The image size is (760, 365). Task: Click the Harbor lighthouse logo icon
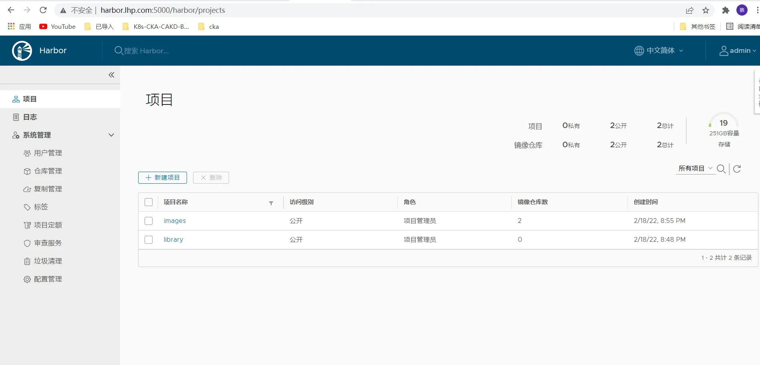pyautogui.click(x=22, y=51)
